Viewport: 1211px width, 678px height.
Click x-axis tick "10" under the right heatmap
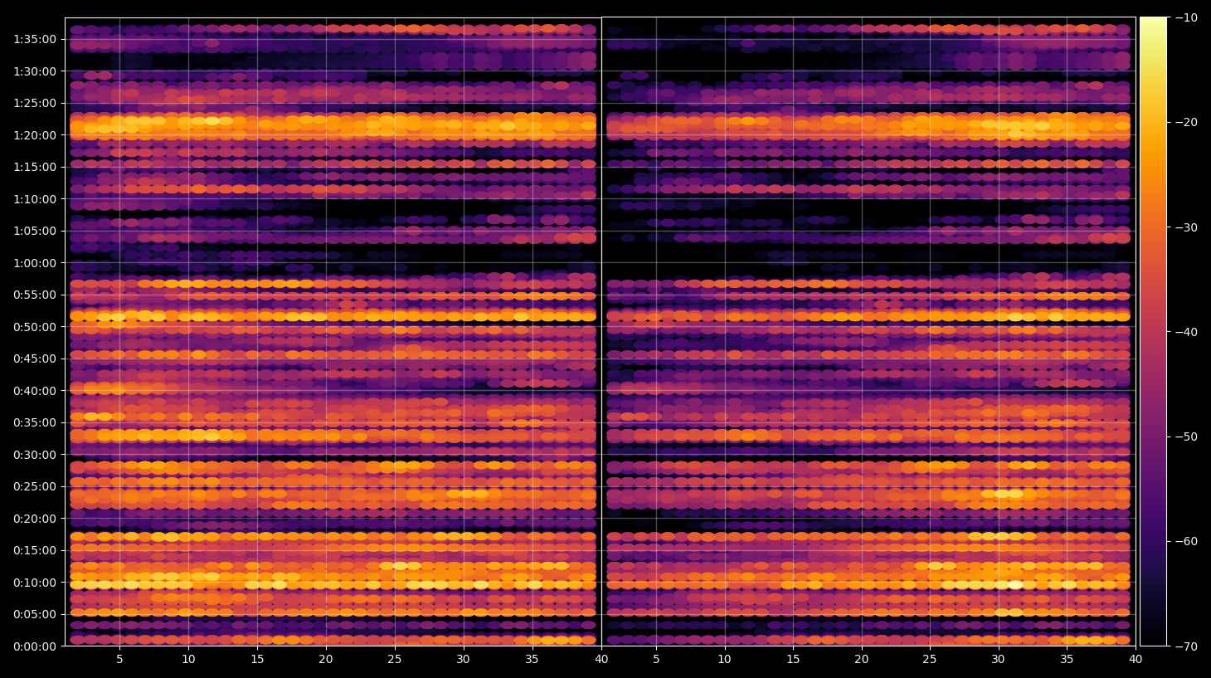coord(724,660)
